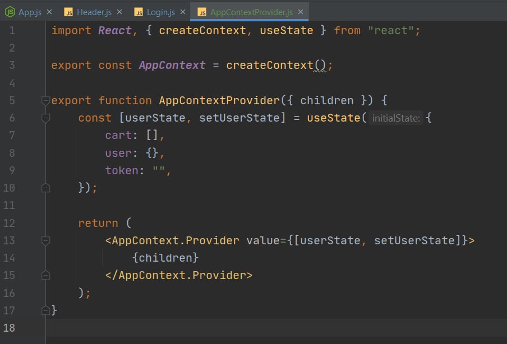This screenshot has height=344, width=507.
Task: Open the Login.js tab
Action: pos(160,12)
